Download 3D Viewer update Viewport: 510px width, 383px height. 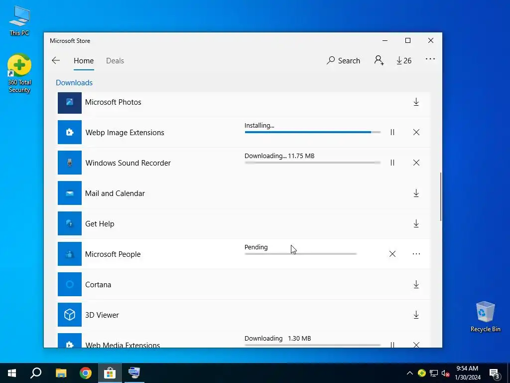coord(416,315)
